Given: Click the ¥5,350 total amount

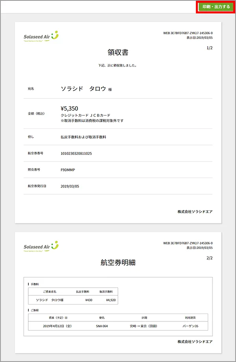Looking at the screenshot, I should (x=70, y=108).
